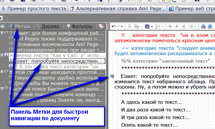Select bookmark 'Автозавершение слов при вводе т...'
The image size is (215, 129).
tap(59, 50)
